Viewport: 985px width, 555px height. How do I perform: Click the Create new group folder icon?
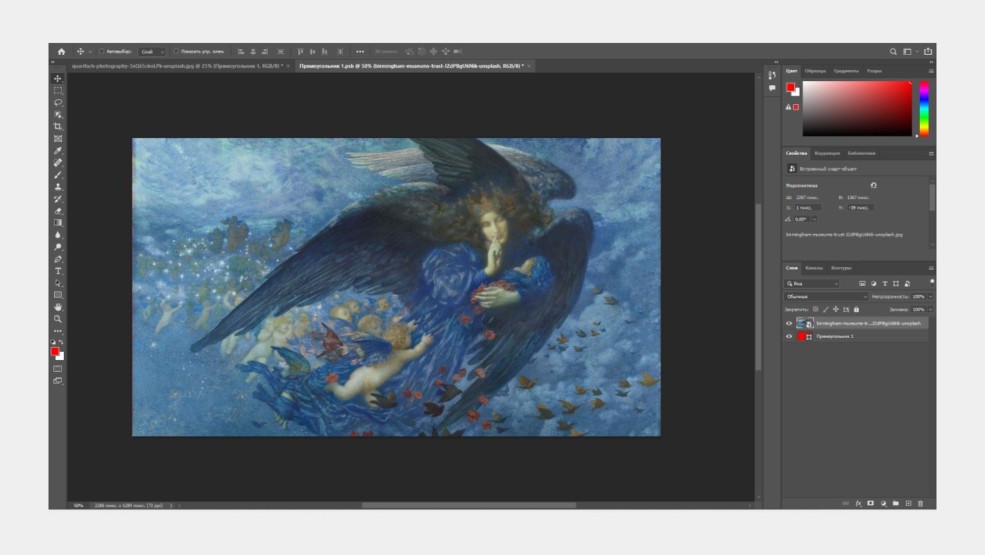pyautogui.click(x=896, y=504)
